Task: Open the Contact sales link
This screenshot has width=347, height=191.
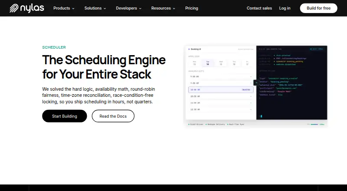Action: coord(259,8)
